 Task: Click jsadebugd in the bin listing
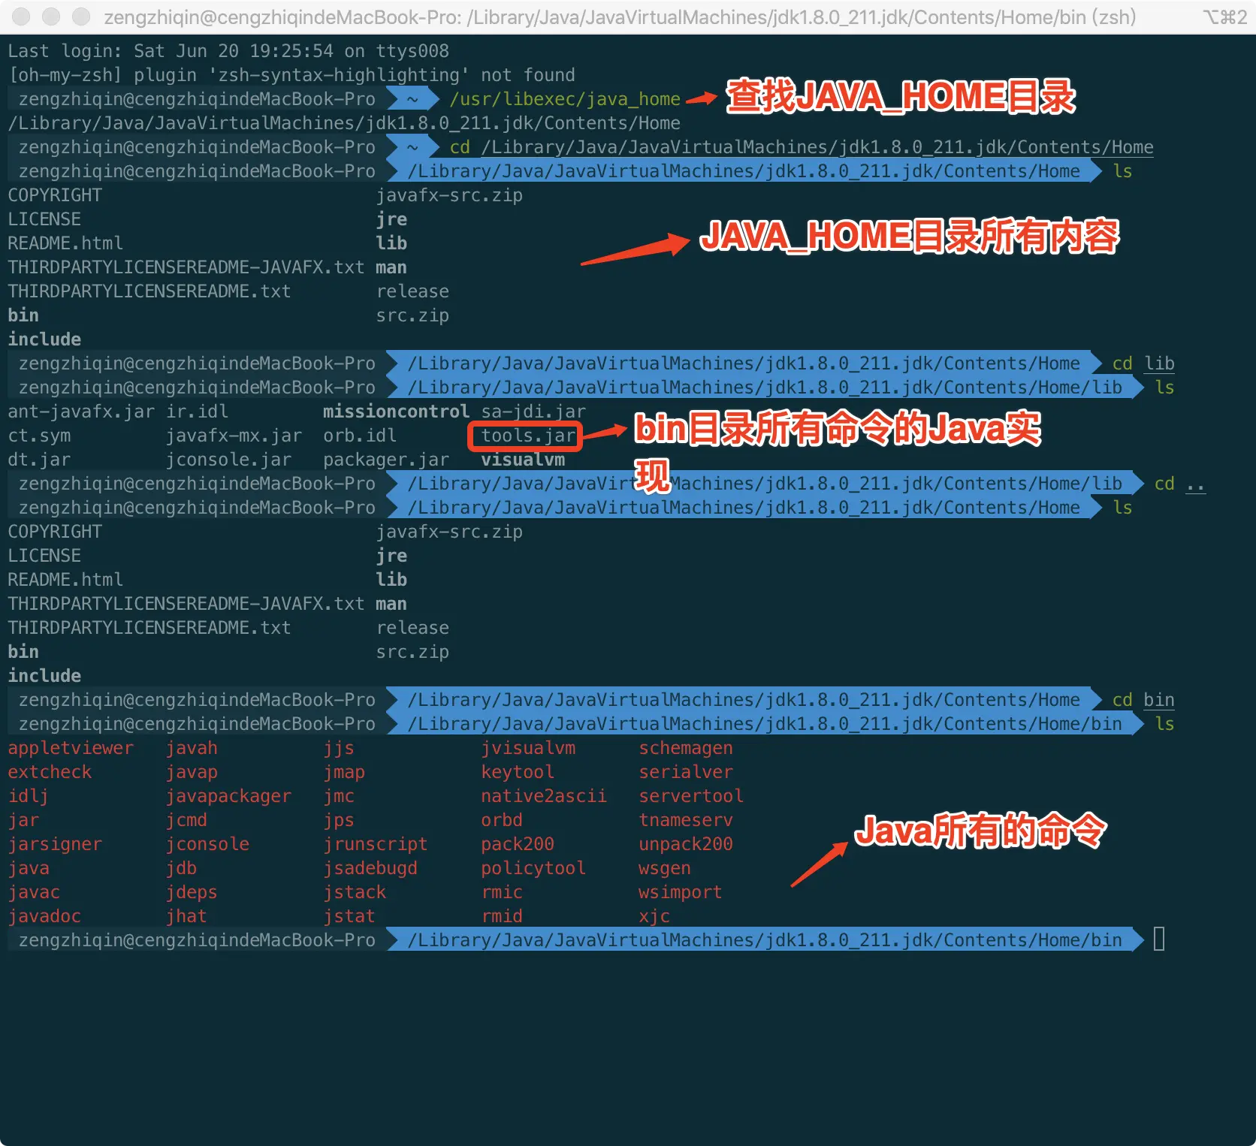click(370, 868)
